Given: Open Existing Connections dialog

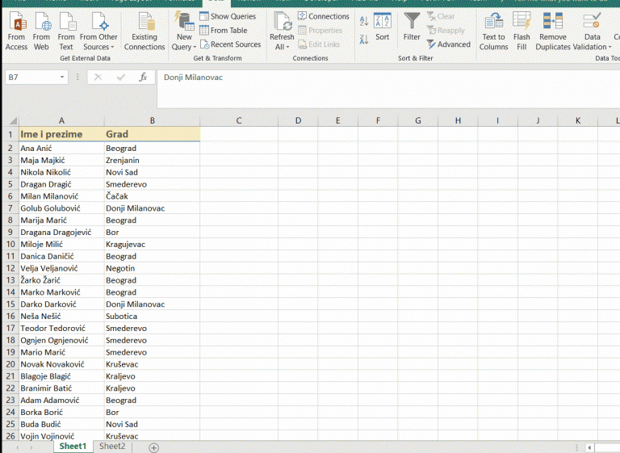Looking at the screenshot, I should (145, 31).
